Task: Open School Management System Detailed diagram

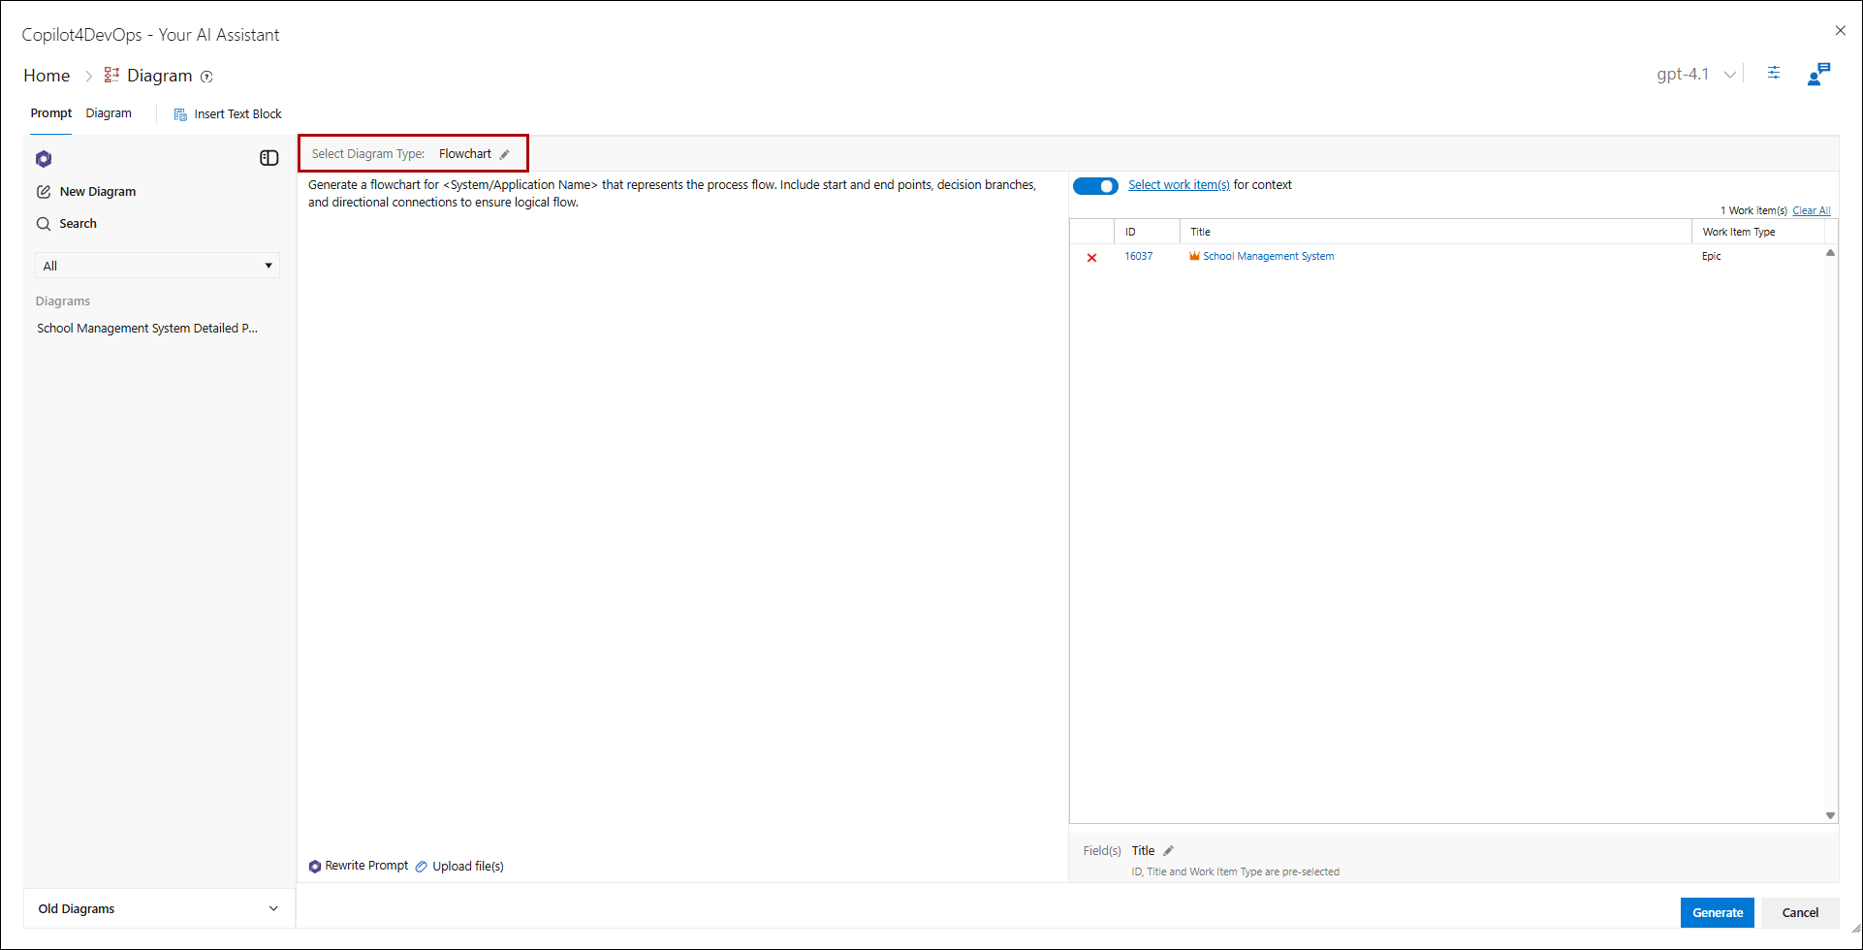Action: tap(147, 329)
